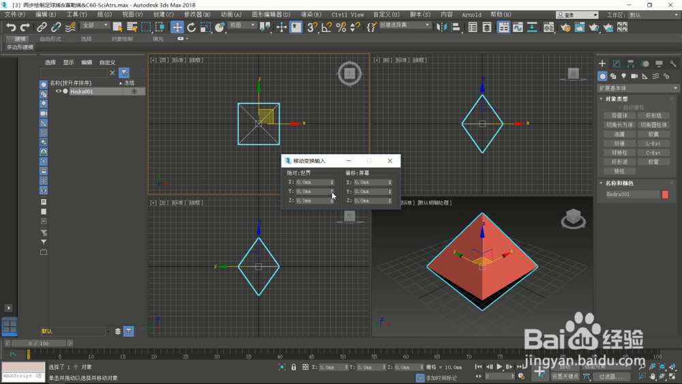
Task: Activate the Select Object tool
Action: click(117, 27)
